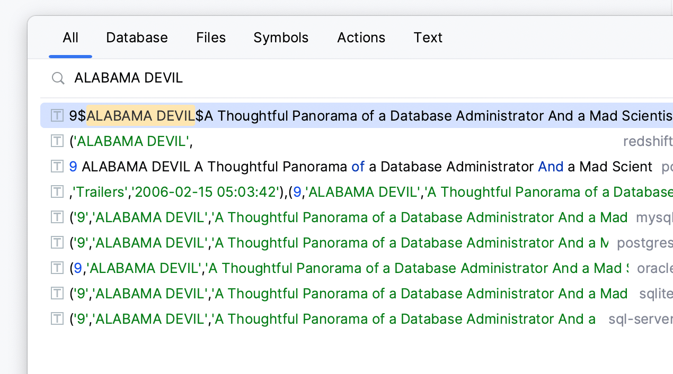This screenshot has width=673, height=374.
Task: Switch to the All tab
Action: coord(70,38)
